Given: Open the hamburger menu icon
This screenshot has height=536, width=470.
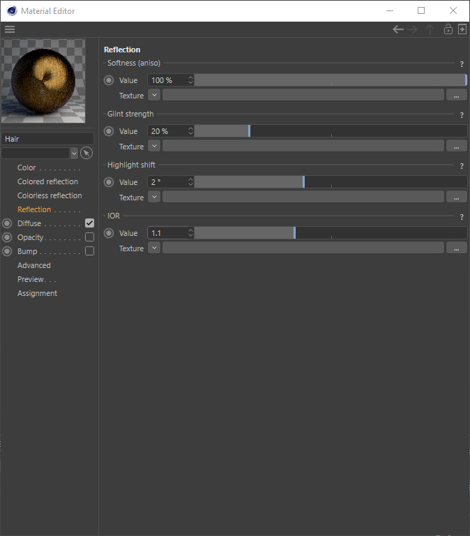Looking at the screenshot, I should (x=10, y=29).
